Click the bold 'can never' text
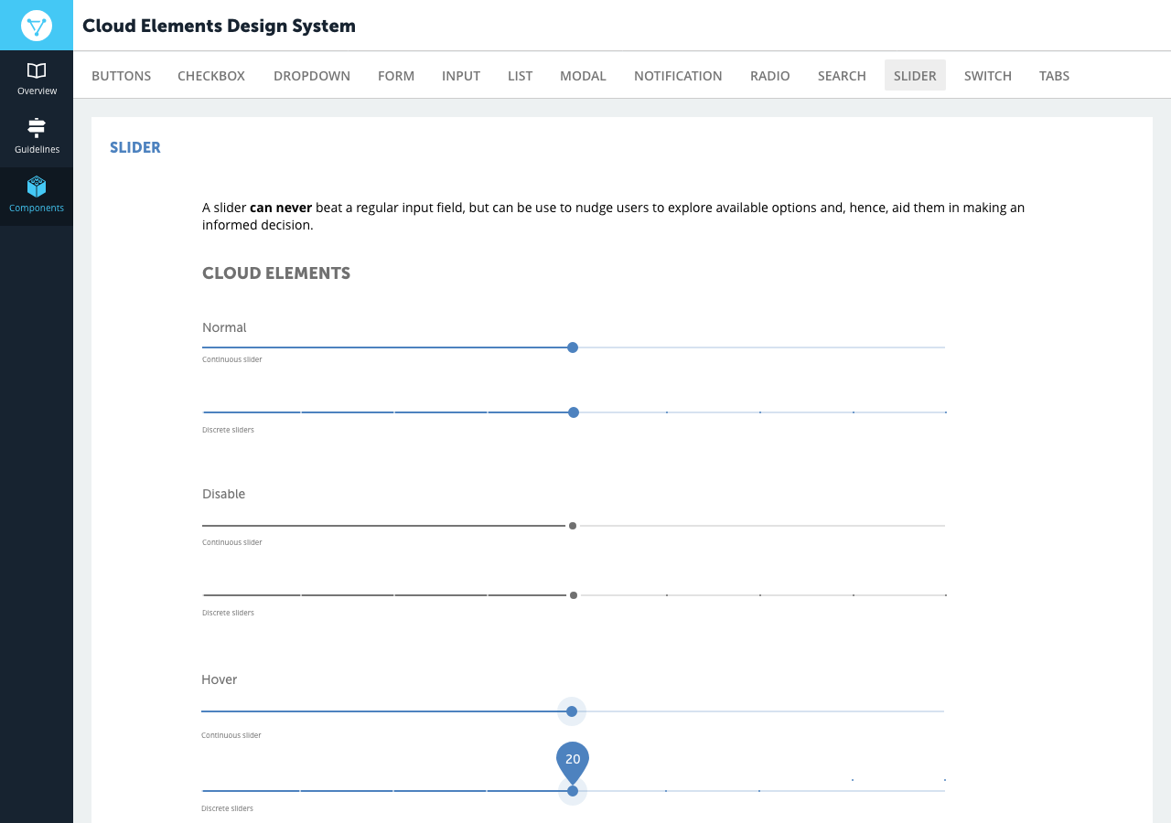This screenshot has width=1171, height=823. [x=281, y=208]
